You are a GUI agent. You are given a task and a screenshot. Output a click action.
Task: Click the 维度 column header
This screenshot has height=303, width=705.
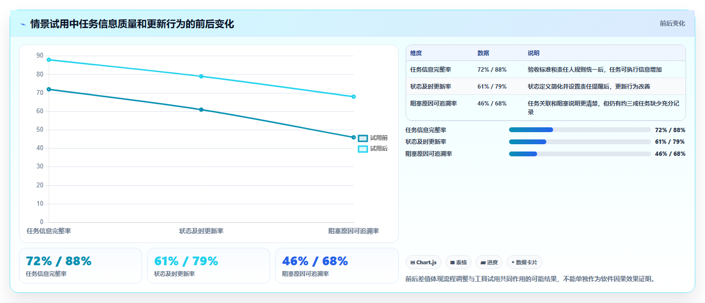[416, 53]
